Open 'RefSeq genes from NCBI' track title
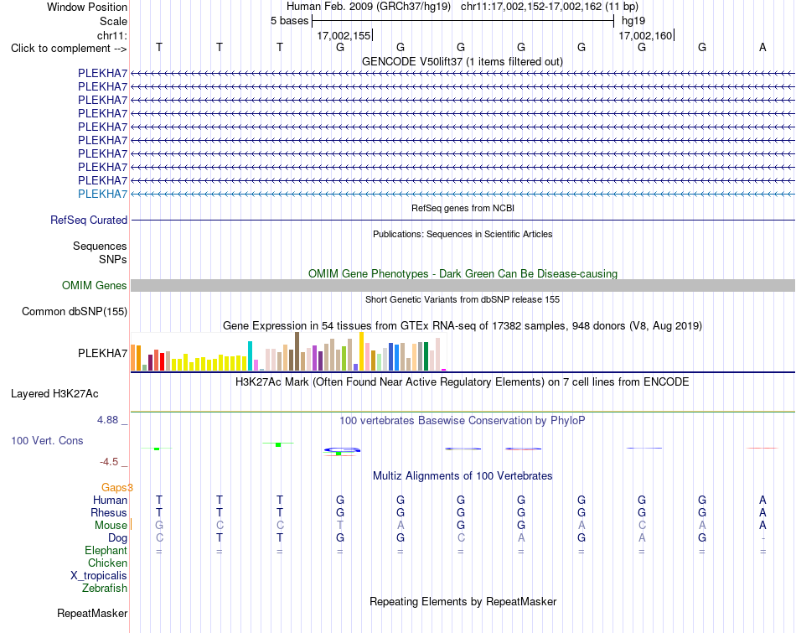 pos(463,208)
